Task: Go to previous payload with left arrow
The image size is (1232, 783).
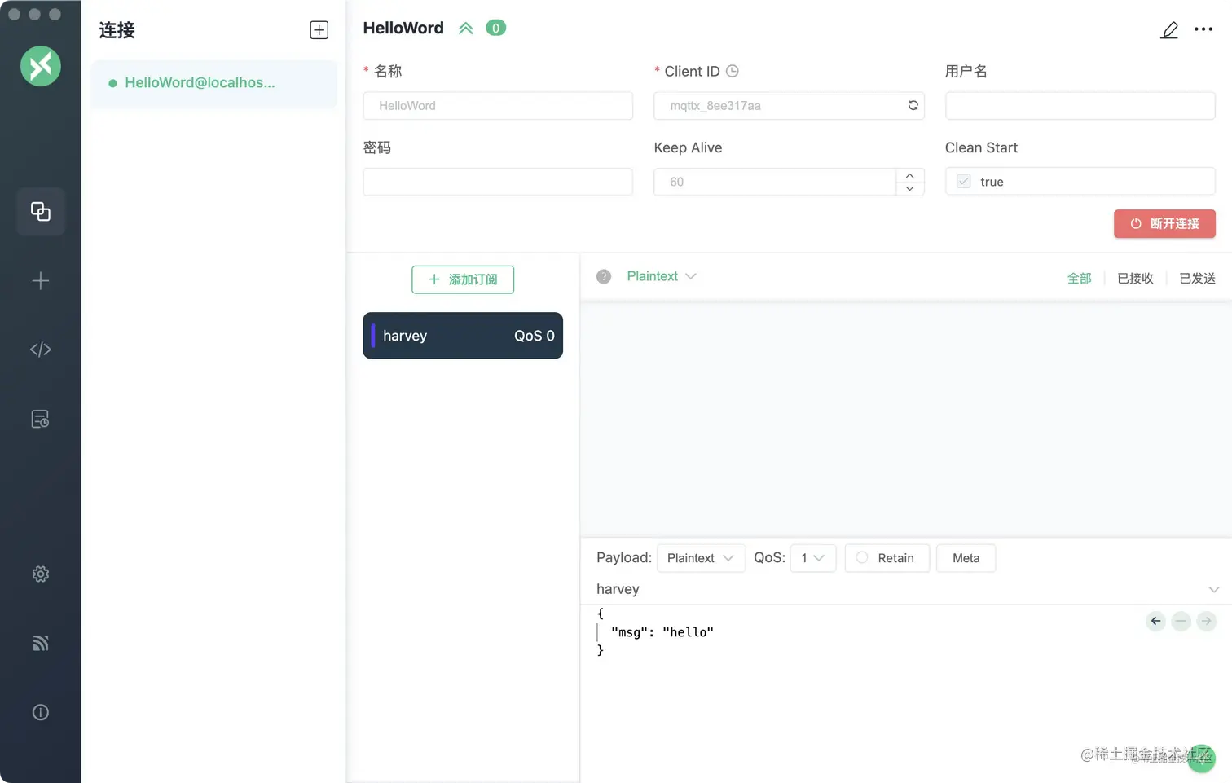Action: click(x=1155, y=622)
